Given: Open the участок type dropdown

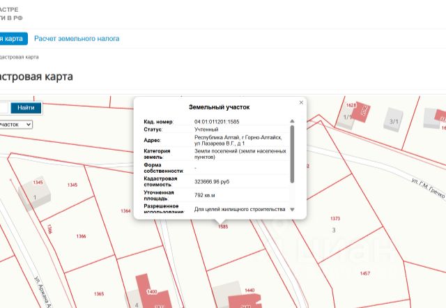Looking at the screenshot, I should point(15,125).
